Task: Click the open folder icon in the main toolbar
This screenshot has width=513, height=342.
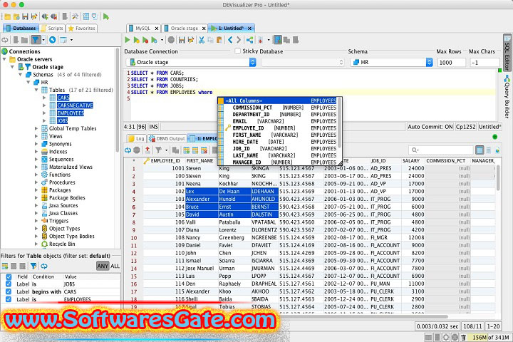Action: click(x=8, y=16)
